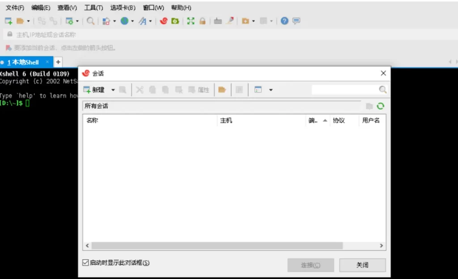
Task: Switch to full screen mode icon
Action: [190, 21]
